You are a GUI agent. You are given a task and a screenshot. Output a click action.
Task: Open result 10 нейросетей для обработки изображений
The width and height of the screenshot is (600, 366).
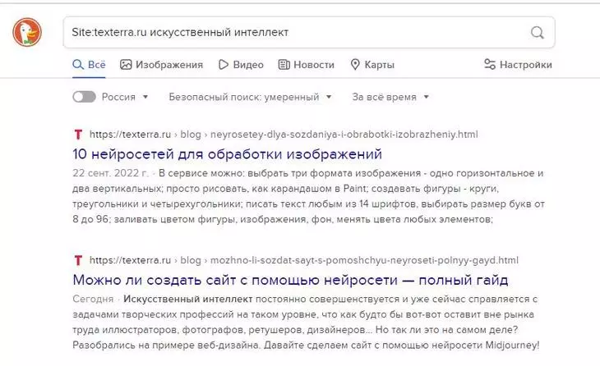(228, 154)
